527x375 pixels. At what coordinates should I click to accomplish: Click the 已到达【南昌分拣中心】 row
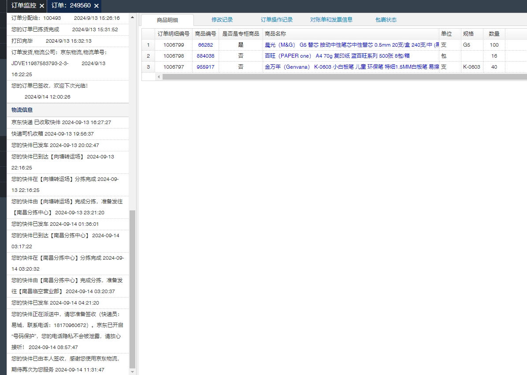[x=67, y=241]
